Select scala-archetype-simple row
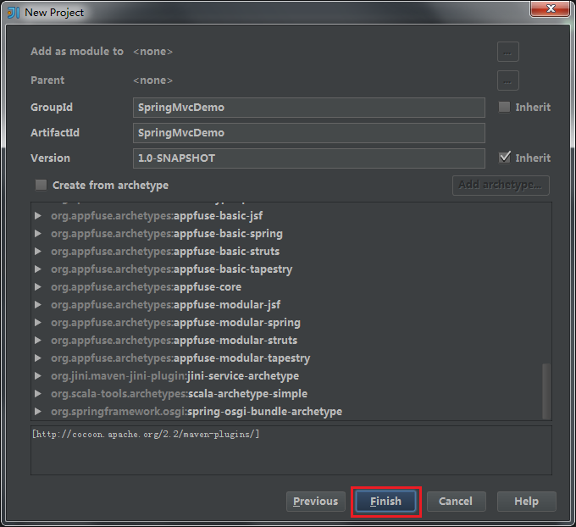576x527 pixels. (180, 394)
